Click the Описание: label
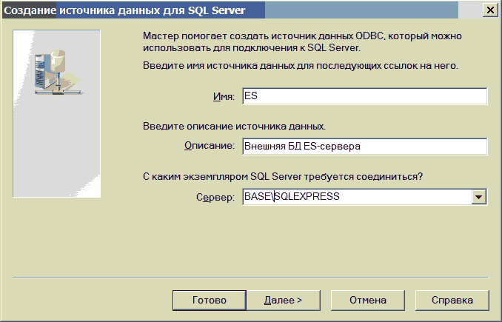Viewport: 502px width, 322px height. 210,147
